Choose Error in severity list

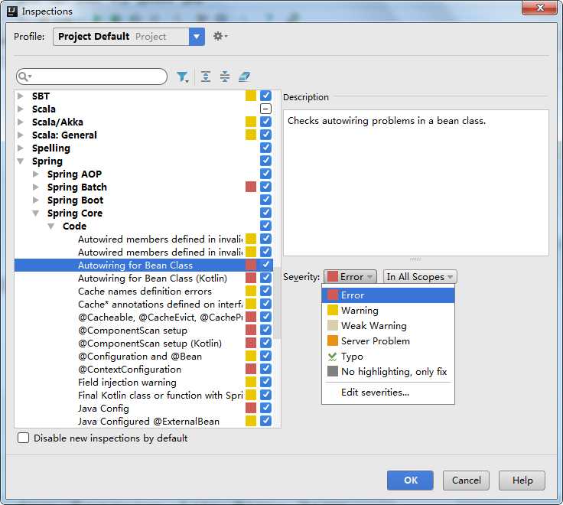[388, 295]
